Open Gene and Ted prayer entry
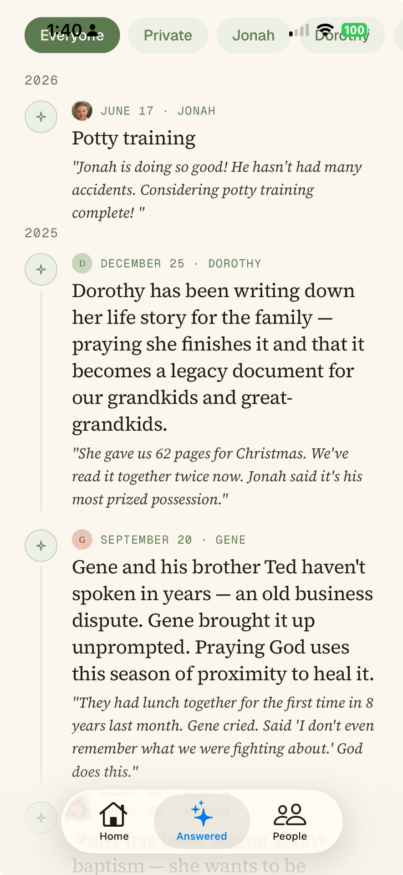The width and height of the screenshot is (403, 875). (x=223, y=620)
